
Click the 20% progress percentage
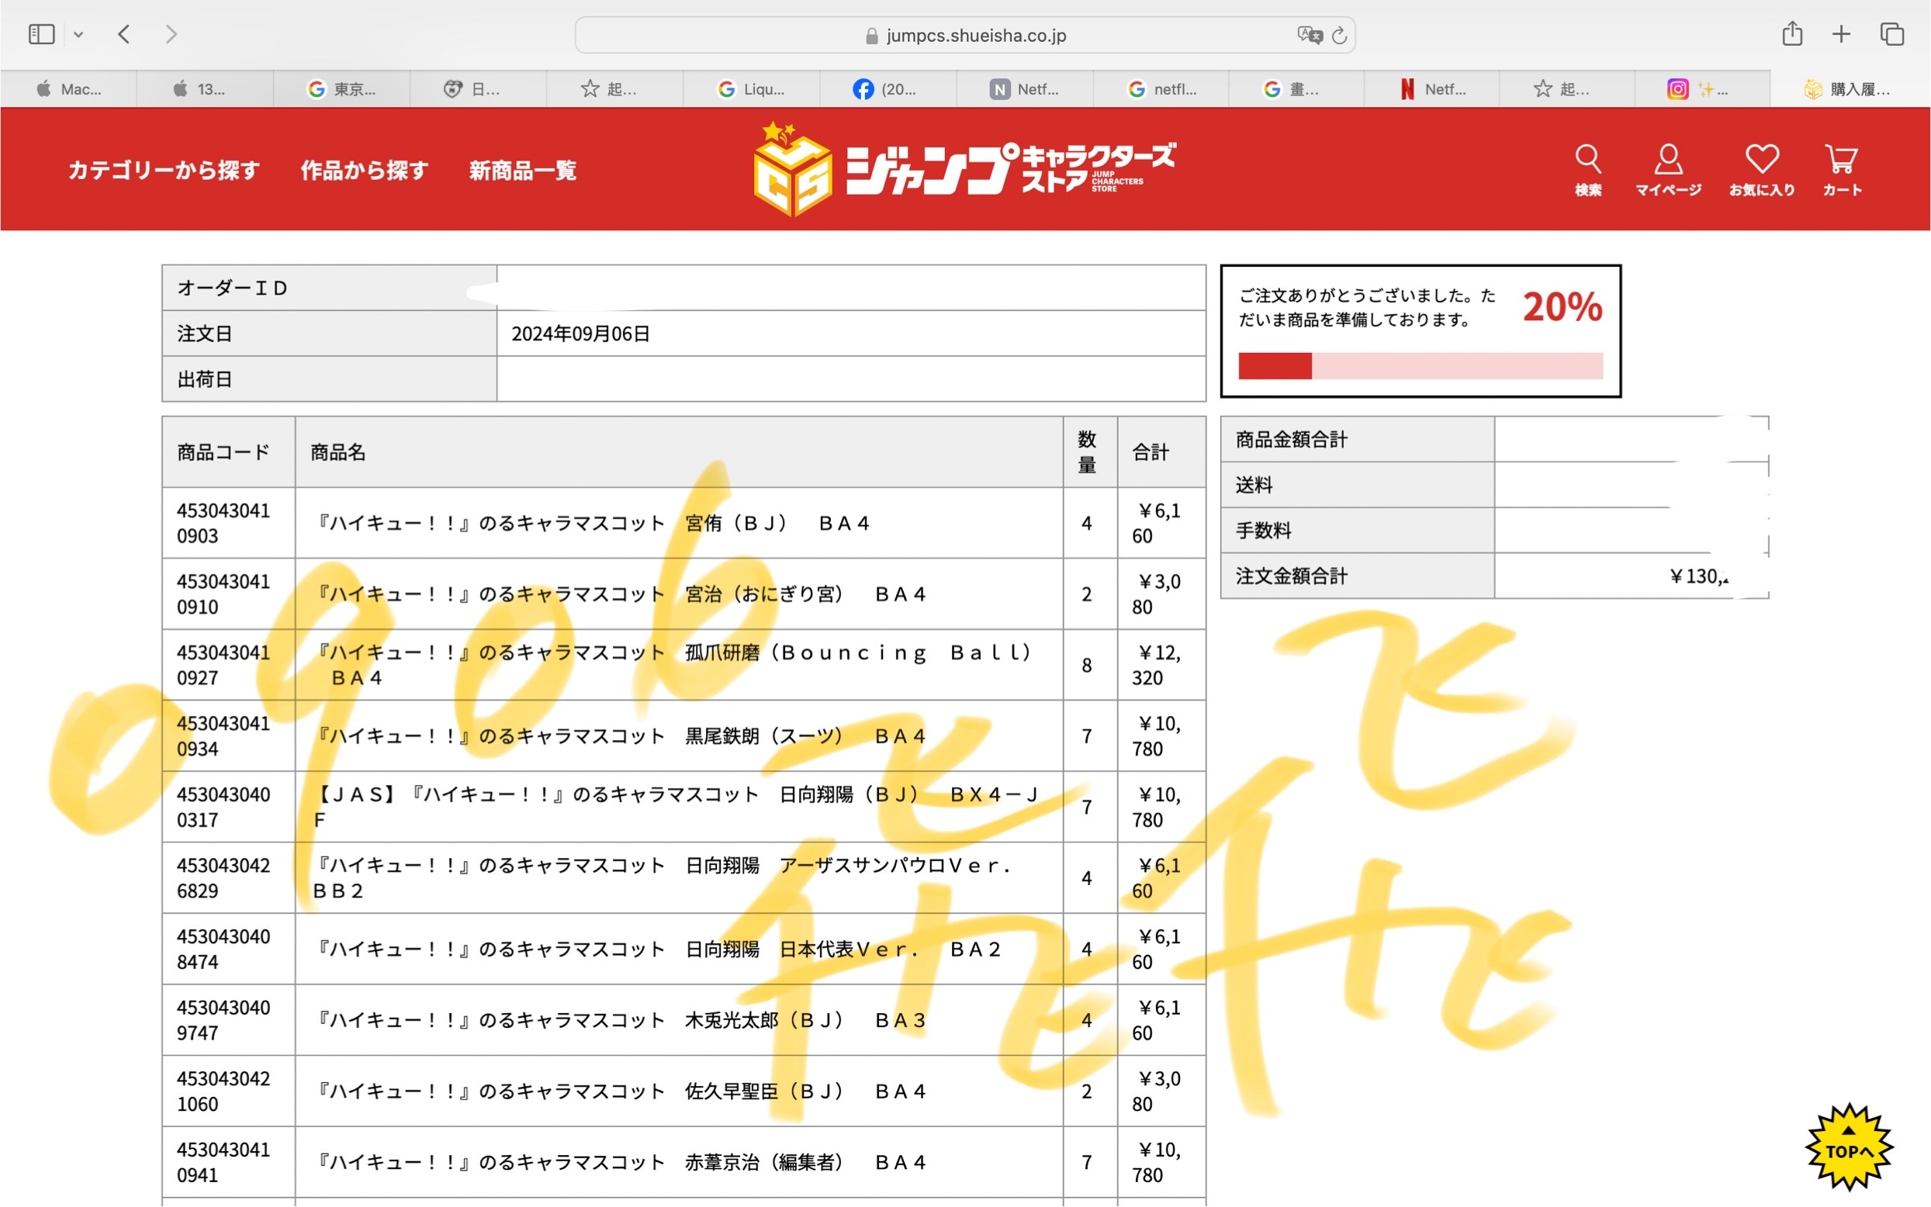tap(1562, 307)
